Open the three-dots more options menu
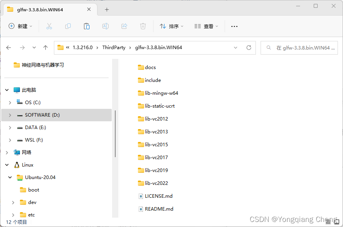 coord(234,27)
